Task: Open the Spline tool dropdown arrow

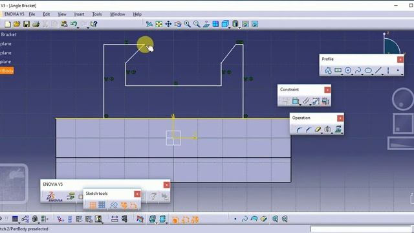Action: 362,75
